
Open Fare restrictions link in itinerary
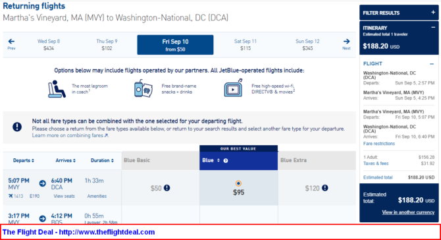point(379,144)
